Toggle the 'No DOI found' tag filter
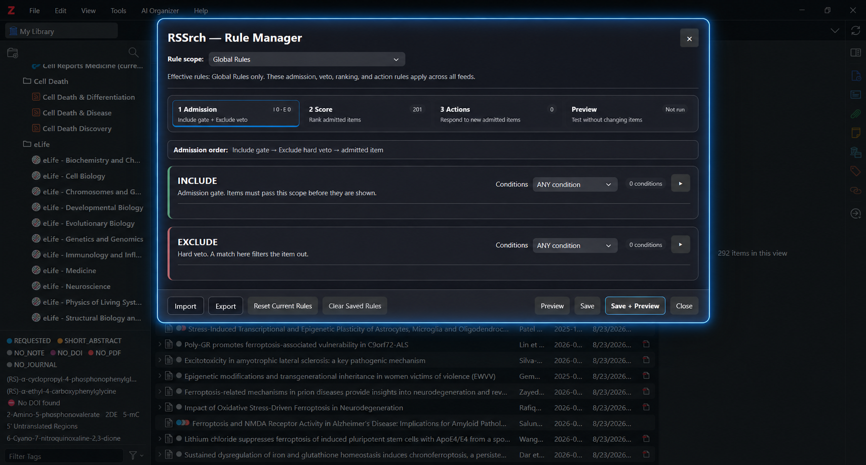866x465 pixels. coord(33,403)
